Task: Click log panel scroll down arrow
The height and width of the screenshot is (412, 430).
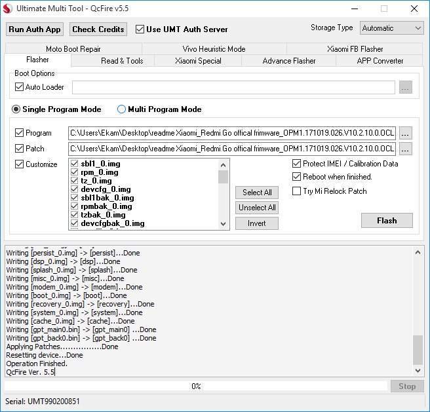Action: click(418, 371)
